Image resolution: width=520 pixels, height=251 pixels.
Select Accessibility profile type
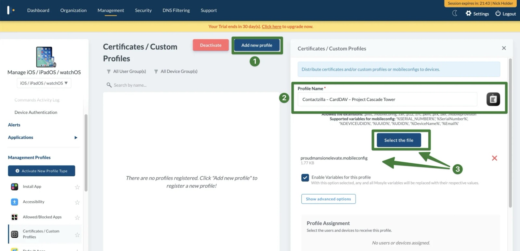(x=33, y=202)
